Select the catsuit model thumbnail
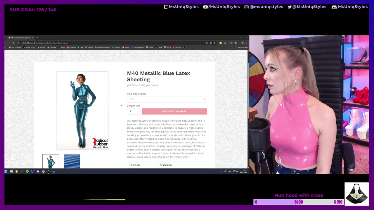This screenshot has height=210, width=374. click(51, 161)
